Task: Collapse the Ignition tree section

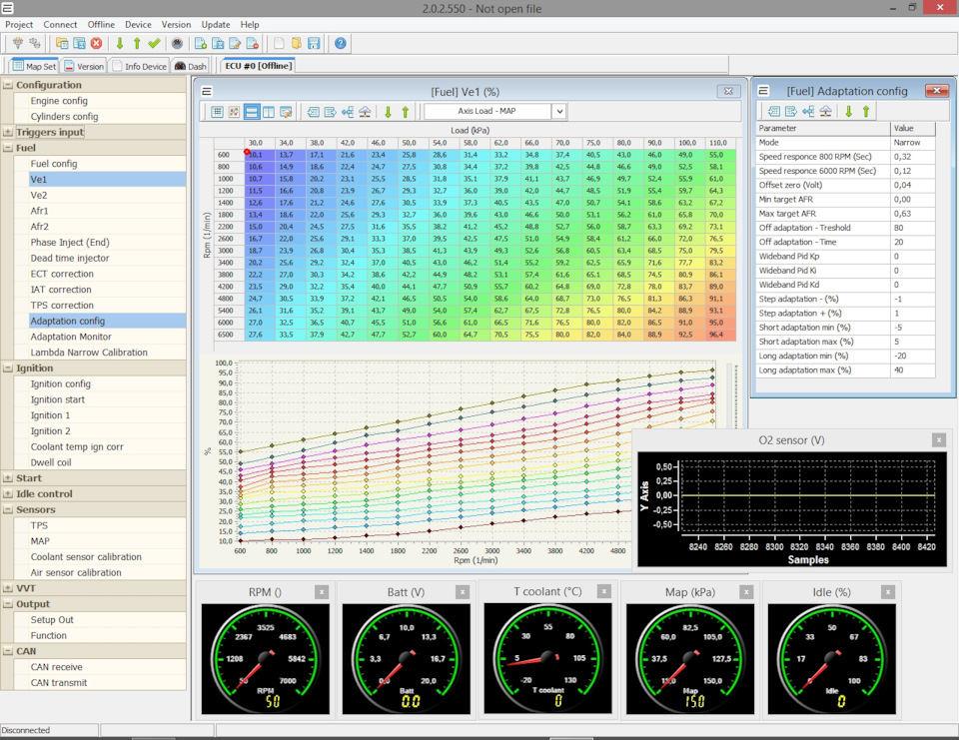Action: point(7,369)
